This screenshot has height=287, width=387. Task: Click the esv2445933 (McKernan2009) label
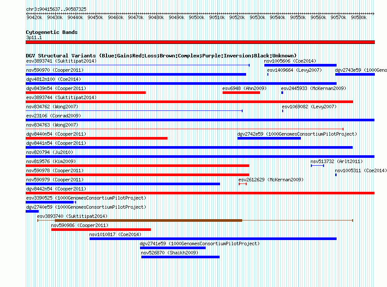click(314, 88)
